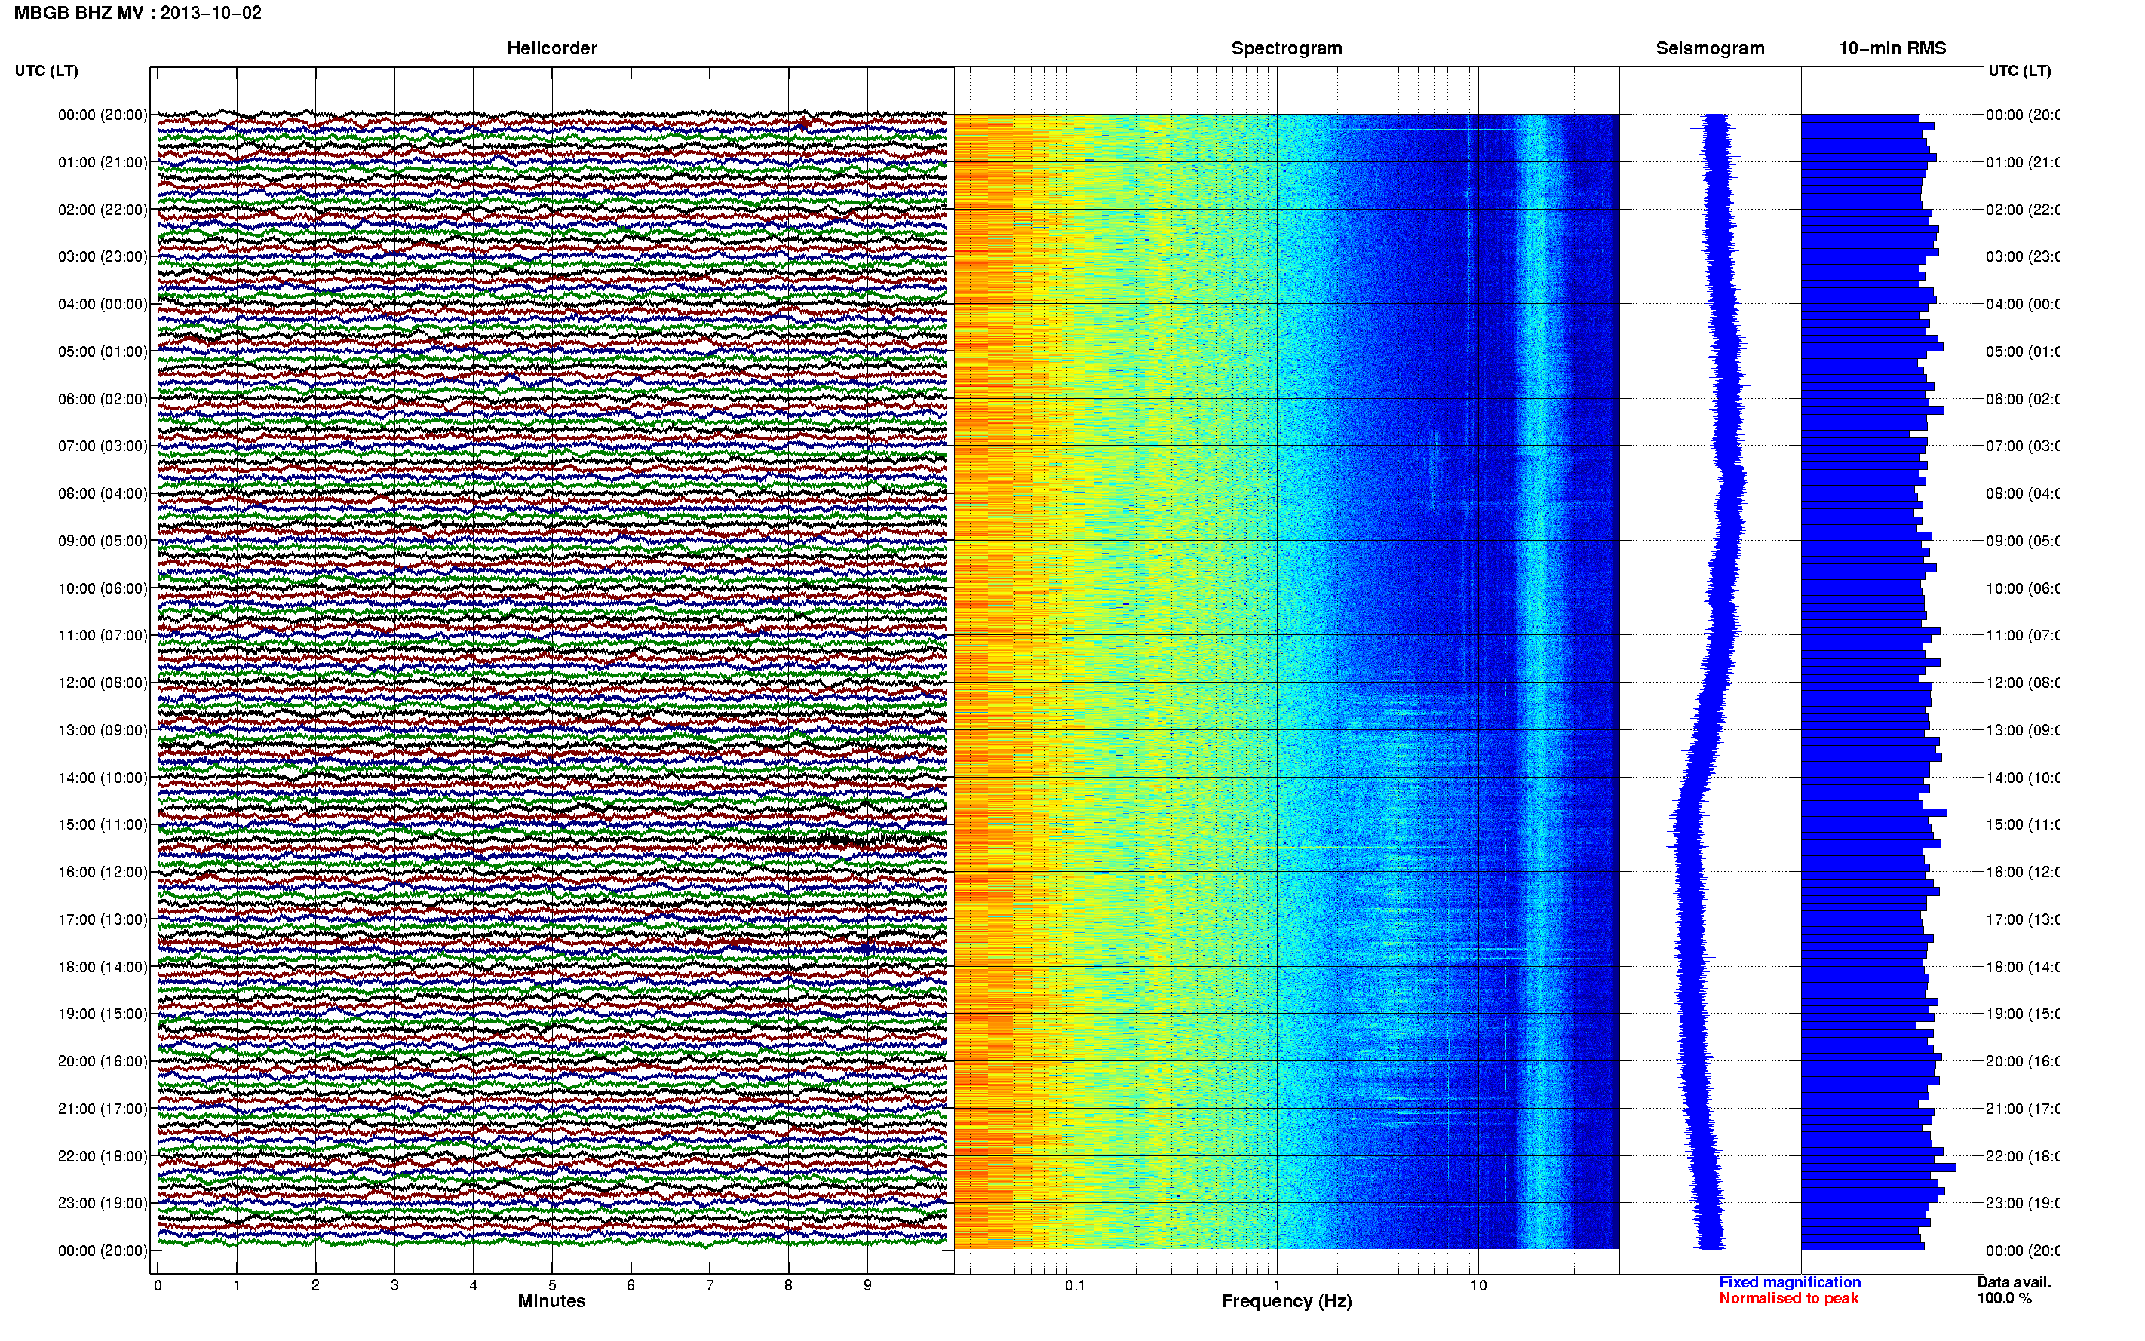Screen dimensions: 2145x1341
Task: Click the Minutes axis label
Action: [551, 1301]
